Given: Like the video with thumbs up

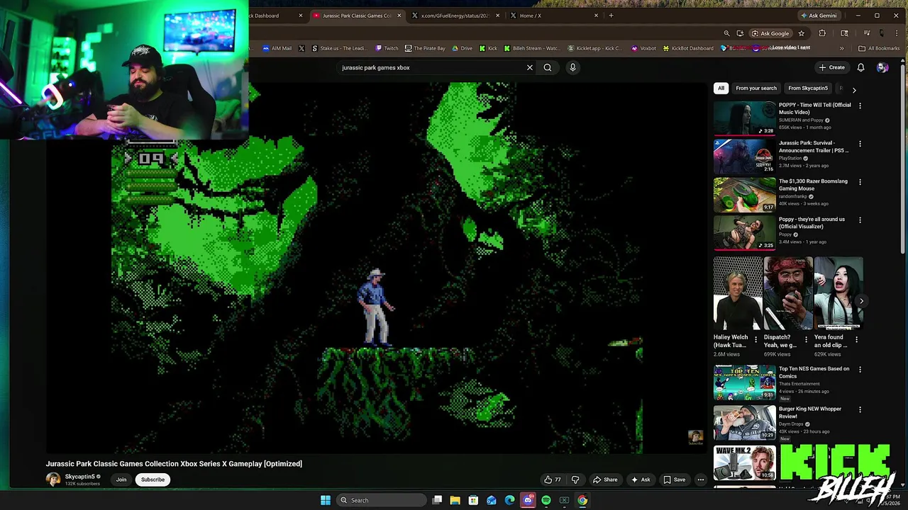Looking at the screenshot, I should (553, 480).
